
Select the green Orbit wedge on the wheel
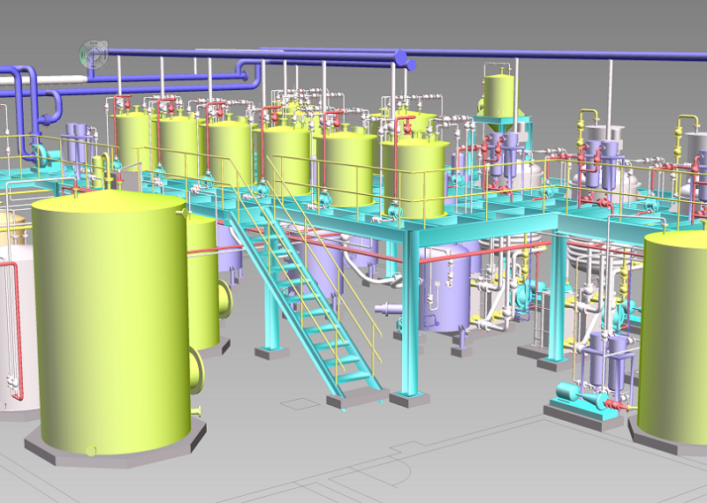coord(82,55)
